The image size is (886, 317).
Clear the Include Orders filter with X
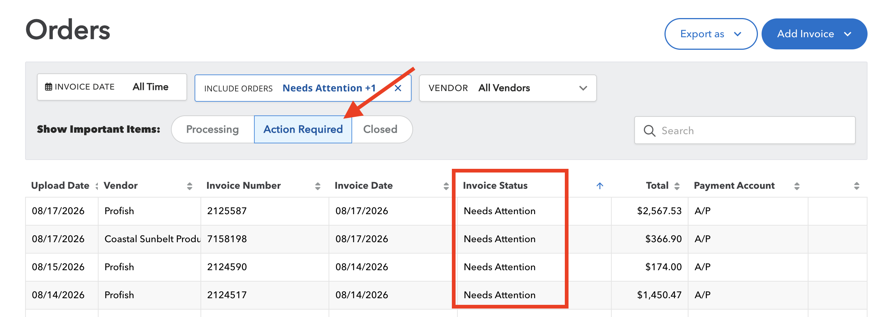point(398,88)
